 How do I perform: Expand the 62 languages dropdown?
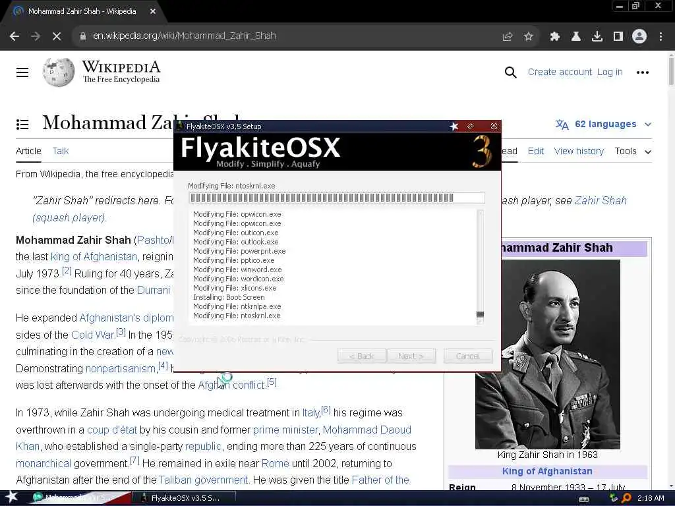click(x=603, y=125)
